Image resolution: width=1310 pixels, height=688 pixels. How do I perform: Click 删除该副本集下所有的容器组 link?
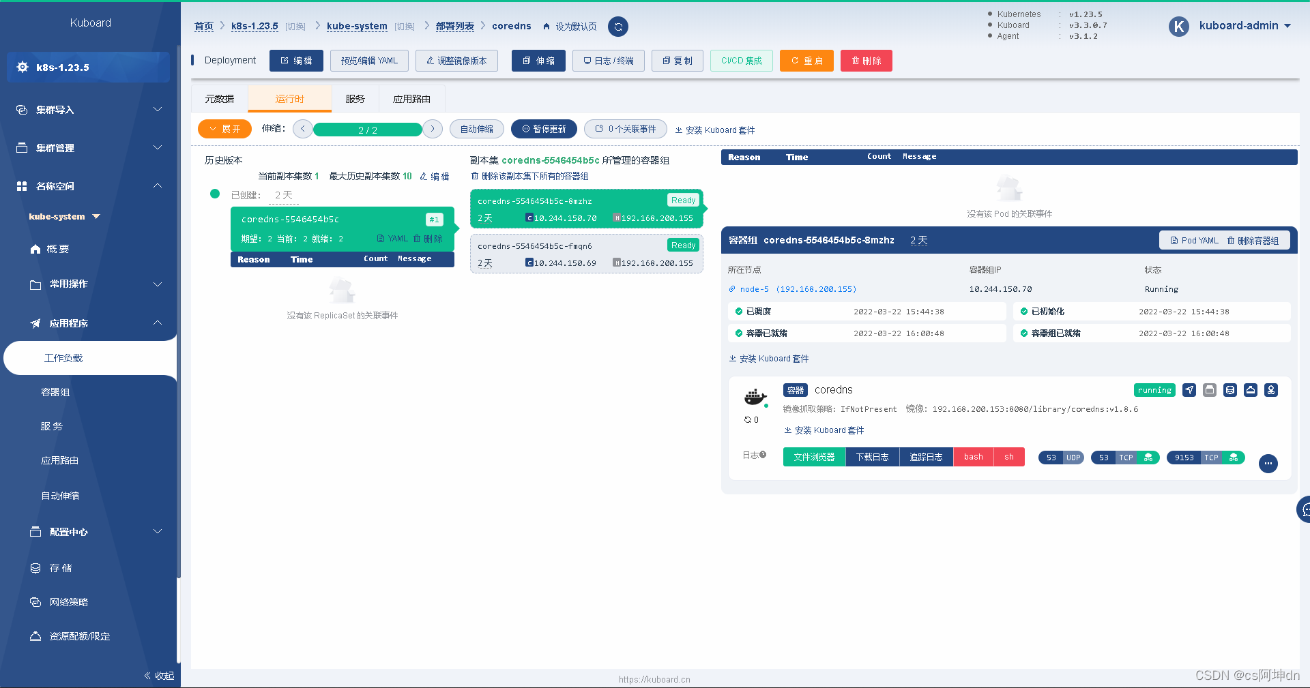click(530, 176)
